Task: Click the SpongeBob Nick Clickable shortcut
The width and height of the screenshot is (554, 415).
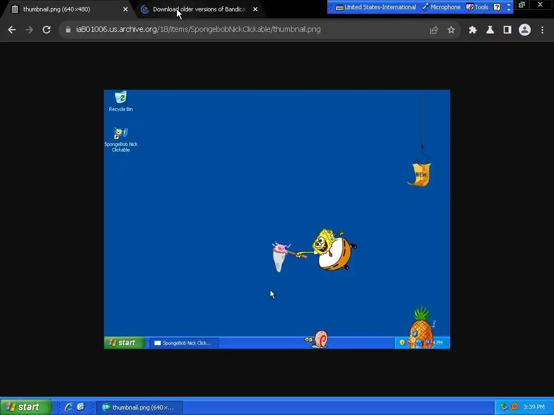Action: pos(121,140)
